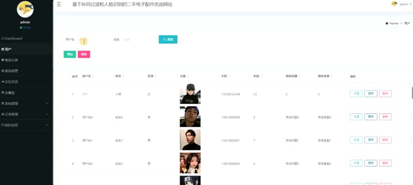Click the pink delete button for user 111

[385, 94]
